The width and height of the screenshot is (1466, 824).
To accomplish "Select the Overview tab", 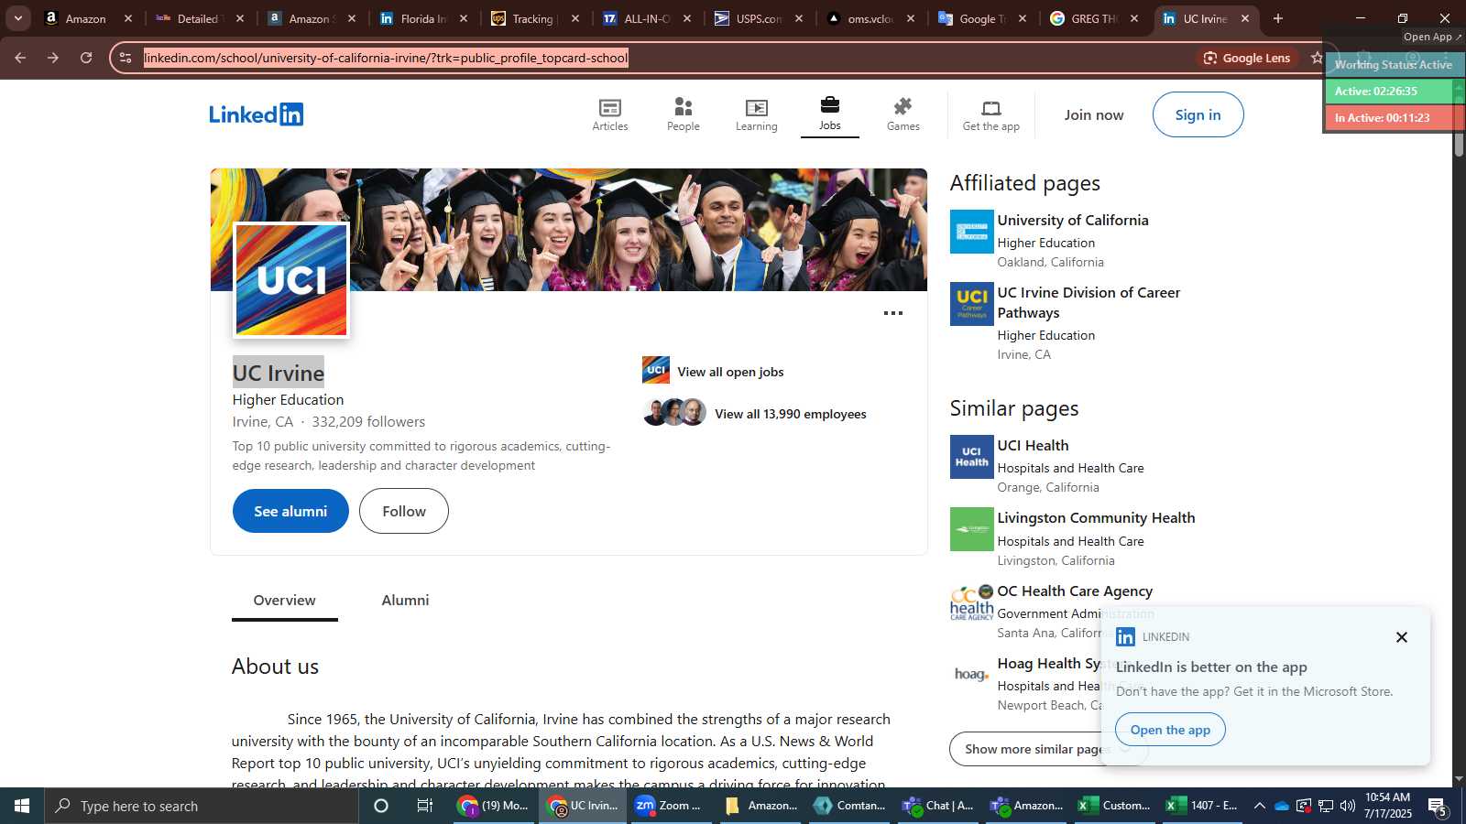I will click(x=284, y=601).
